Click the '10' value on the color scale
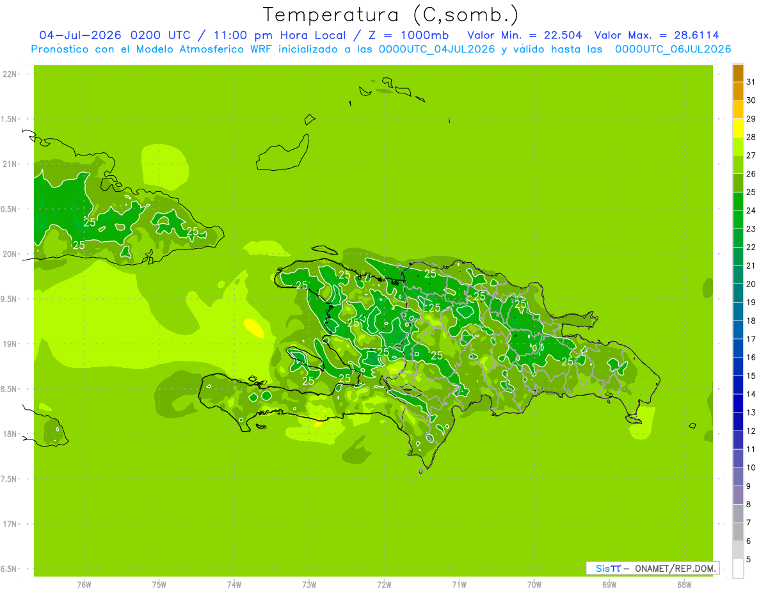768x593 pixels. [751, 468]
